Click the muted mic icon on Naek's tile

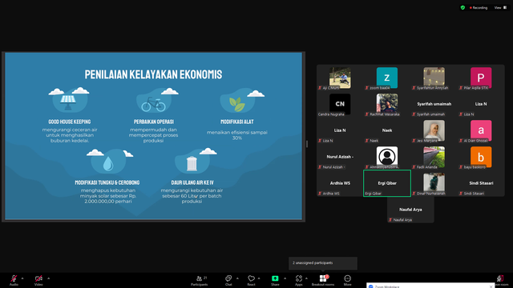click(367, 141)
